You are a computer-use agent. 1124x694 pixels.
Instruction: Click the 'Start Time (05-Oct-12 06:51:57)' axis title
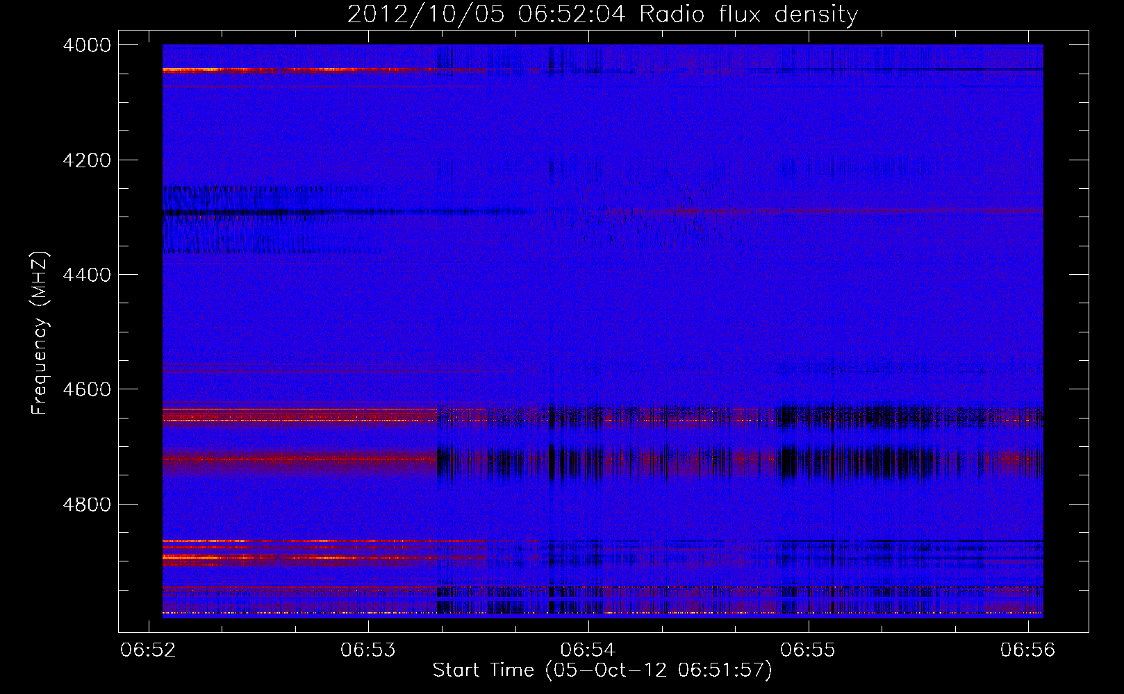coord(602,670)
